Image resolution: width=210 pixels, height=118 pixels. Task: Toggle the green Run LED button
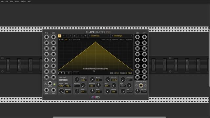click(54, 84)
